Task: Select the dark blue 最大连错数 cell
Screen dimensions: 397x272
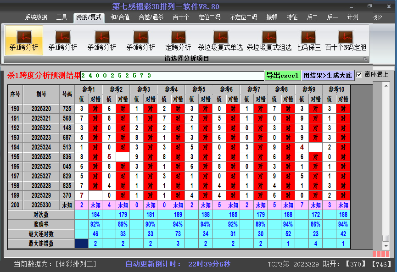Action: (81, 244)
